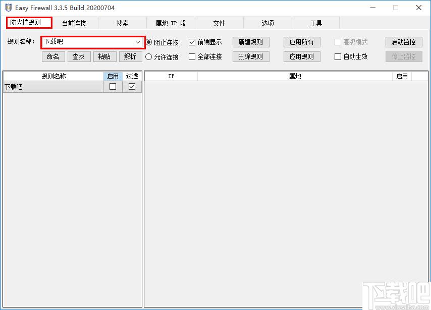This screenshot has width=431, height=310.
Task: Click the Easy Firewall shield icon in title bar
Action: point(9,8)
